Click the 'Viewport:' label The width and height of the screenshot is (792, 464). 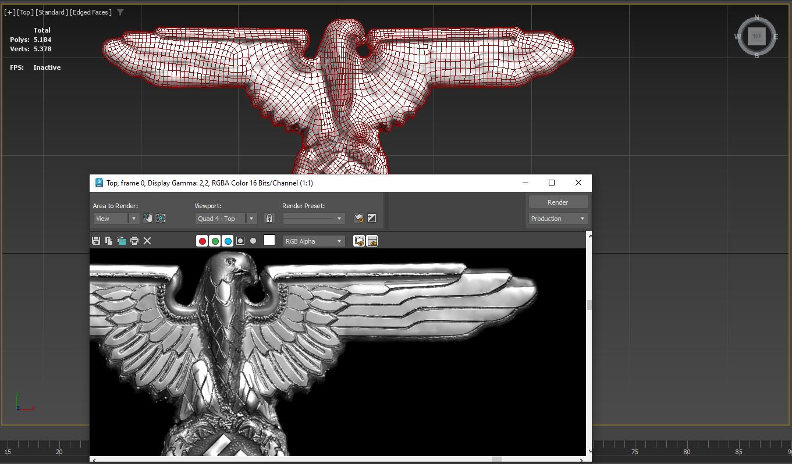point(208,206)
